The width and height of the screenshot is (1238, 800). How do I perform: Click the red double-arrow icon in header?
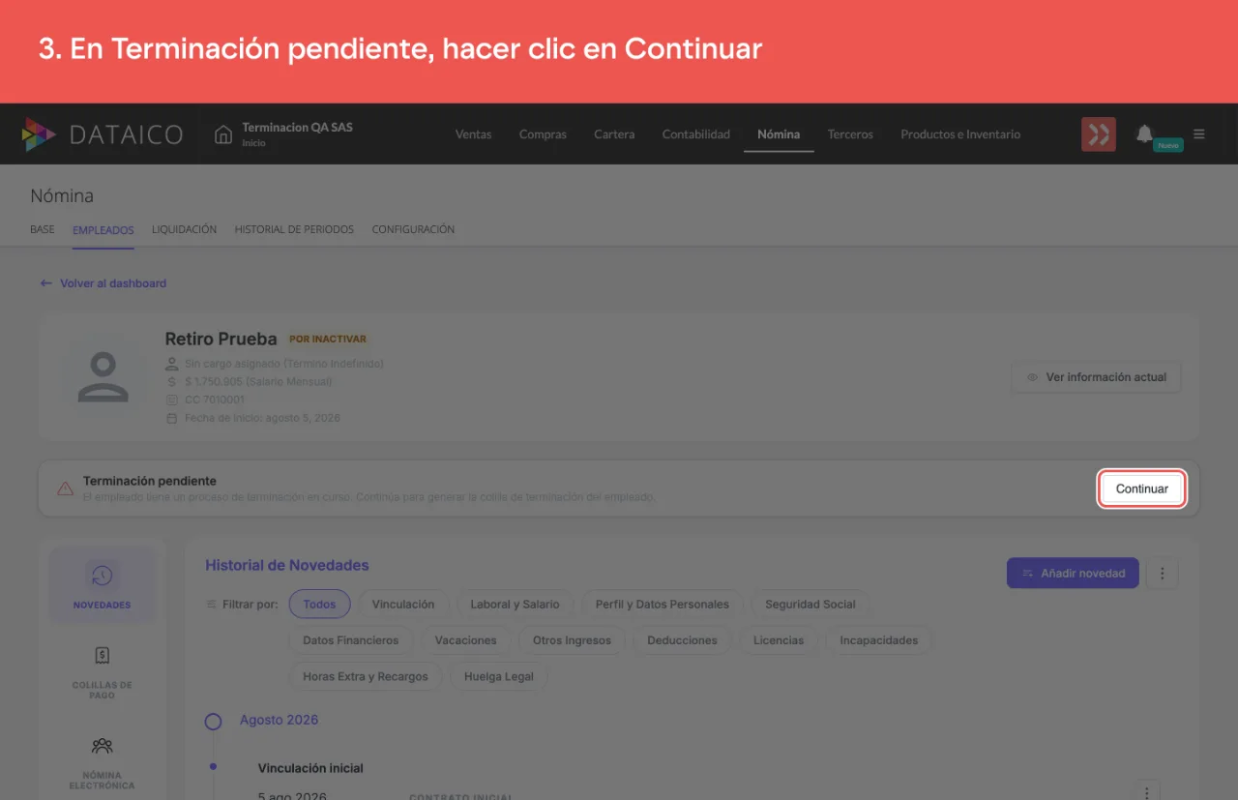pyautogui.click(x=1099, y=134)
